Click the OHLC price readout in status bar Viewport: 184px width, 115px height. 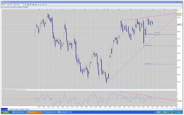(19, 109)
